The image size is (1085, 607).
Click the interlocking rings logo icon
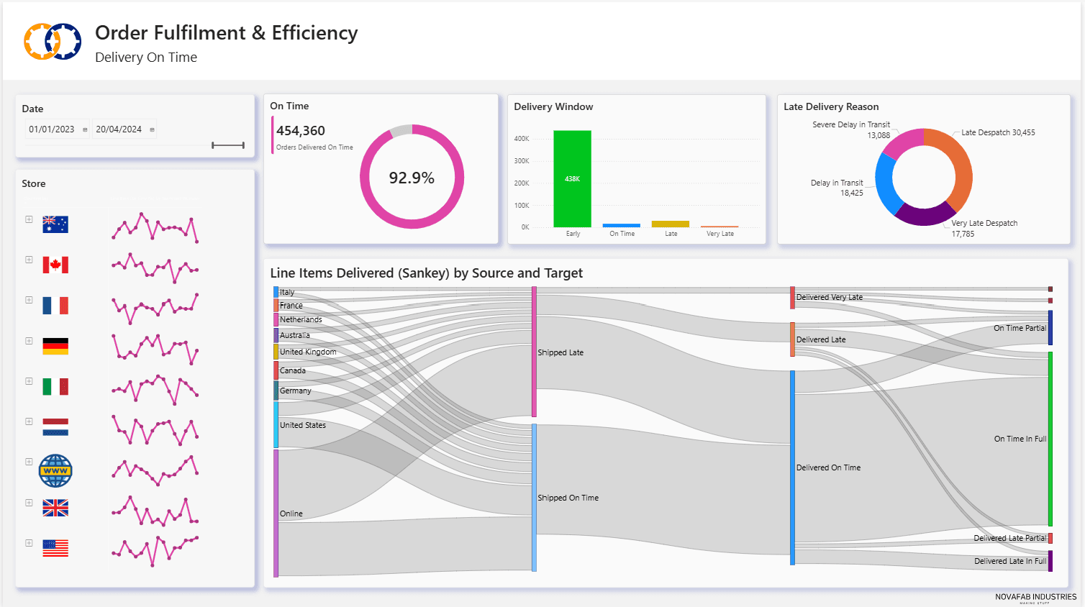pos(51,41)
